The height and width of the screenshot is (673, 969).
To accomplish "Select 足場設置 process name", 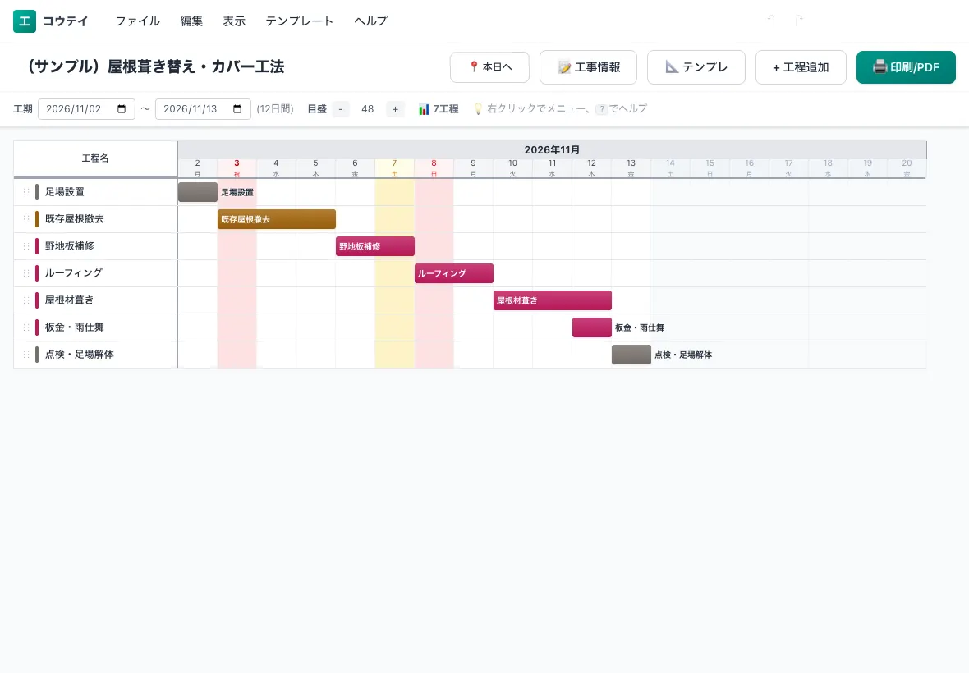I will 64,192.
